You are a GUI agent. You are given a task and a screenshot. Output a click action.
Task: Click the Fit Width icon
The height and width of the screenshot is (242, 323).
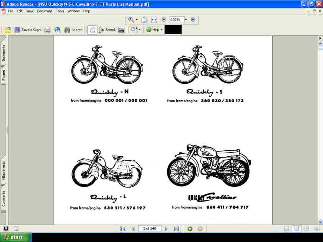coord(154,20)
